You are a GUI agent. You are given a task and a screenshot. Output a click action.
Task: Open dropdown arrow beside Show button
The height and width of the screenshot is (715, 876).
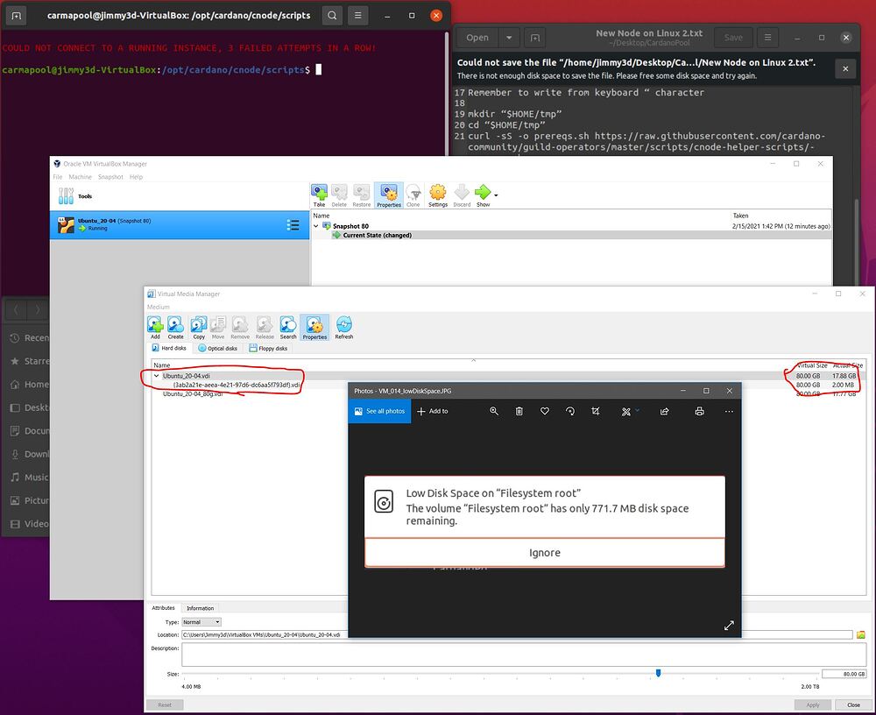[496, 195]
